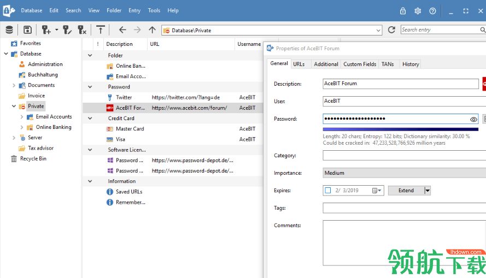Switch to the URLs tab
The width and height of the screenshot is (486, 278).
pos(299,64)
